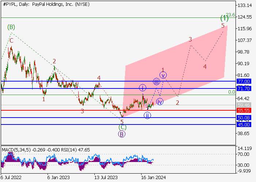Pick the 90.19 price scale label
The height and width of the screenshot is (182, 256).
tap(243, 63)
